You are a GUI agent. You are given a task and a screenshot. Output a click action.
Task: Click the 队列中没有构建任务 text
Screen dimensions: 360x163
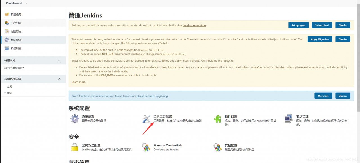tap(14, 68)
